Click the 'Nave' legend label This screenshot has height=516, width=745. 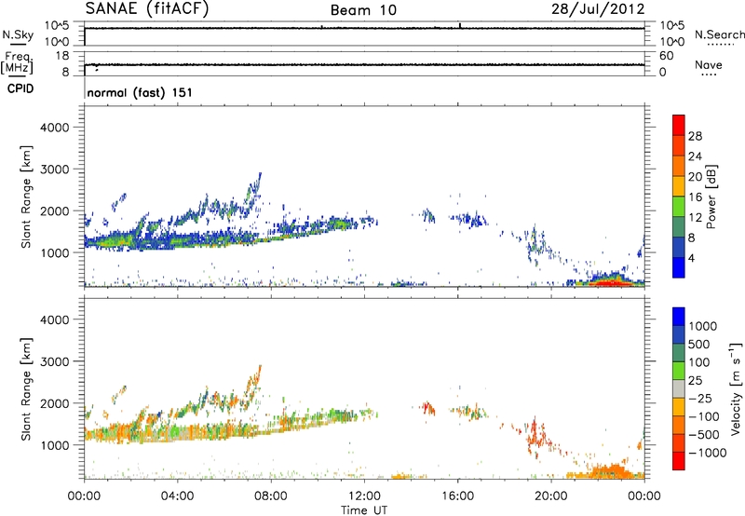(709, 64)
